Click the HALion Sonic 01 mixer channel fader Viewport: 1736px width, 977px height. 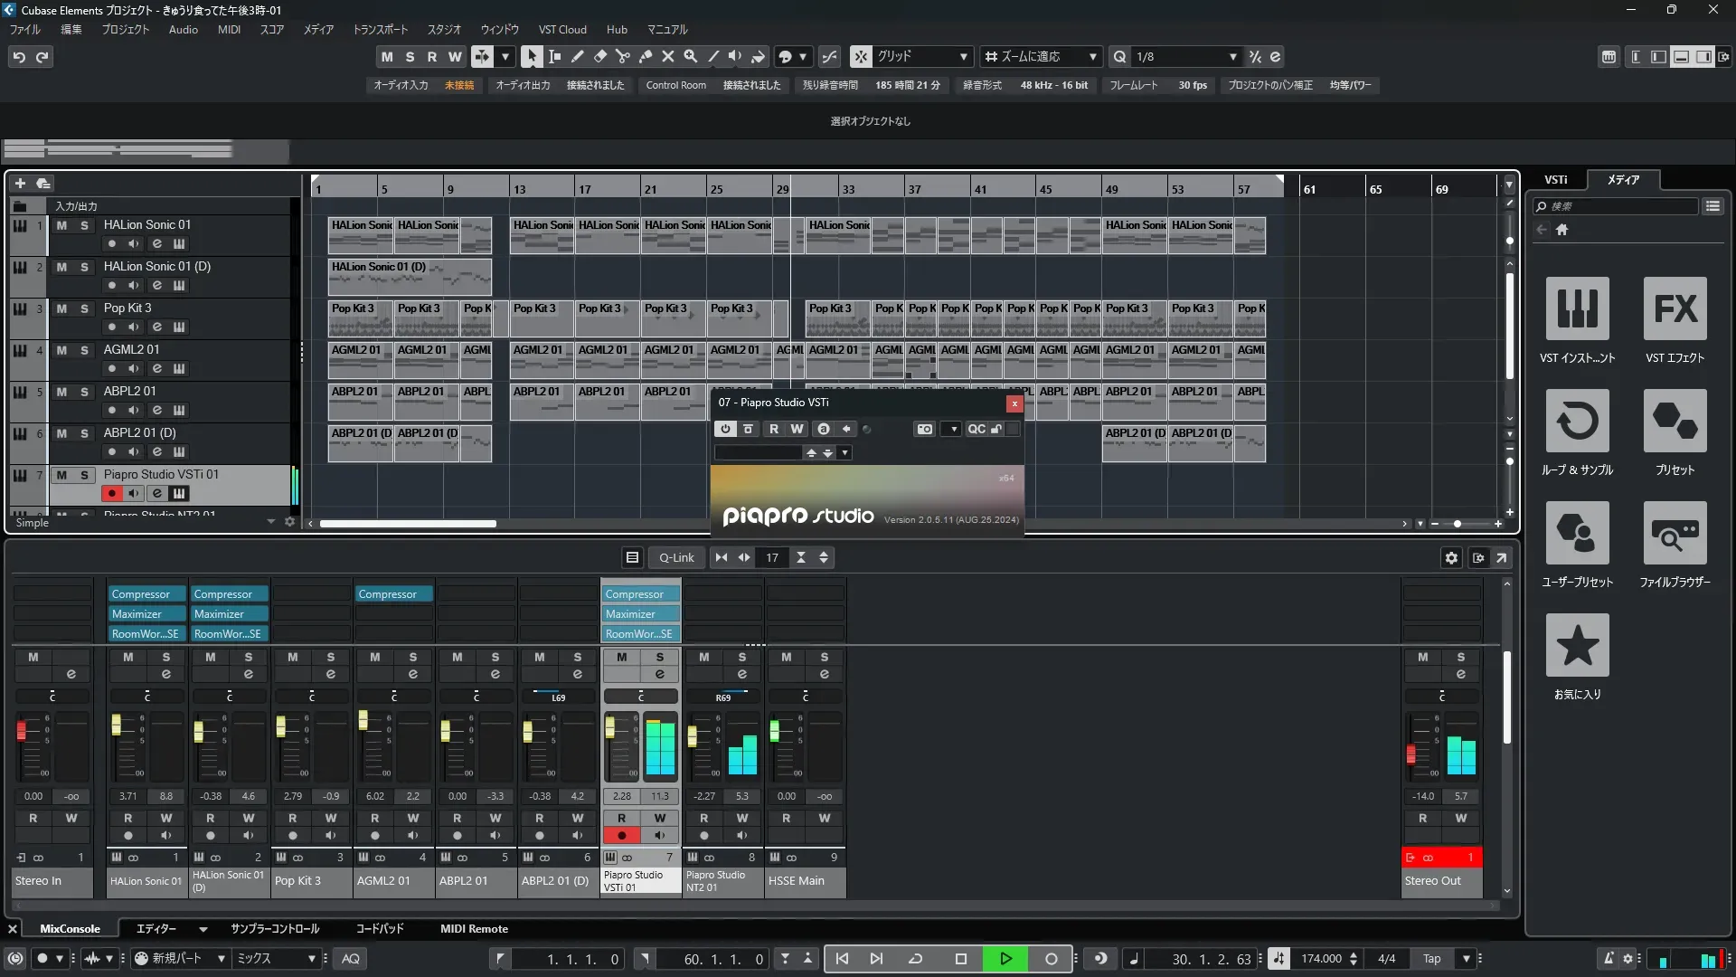pos(116,725)
